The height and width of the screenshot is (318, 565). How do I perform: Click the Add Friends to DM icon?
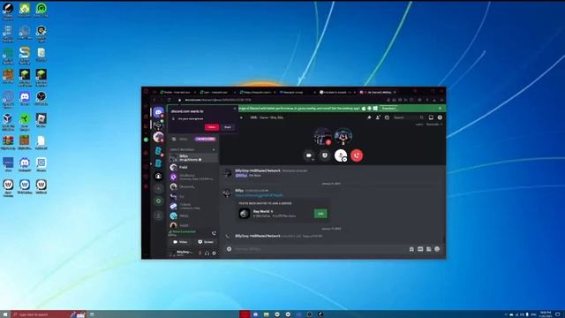[x=378, y=117]
